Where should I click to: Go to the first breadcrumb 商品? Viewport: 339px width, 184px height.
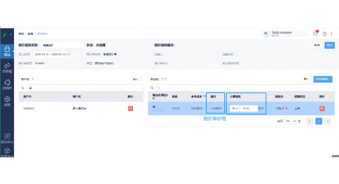click(x=21, y=34)
